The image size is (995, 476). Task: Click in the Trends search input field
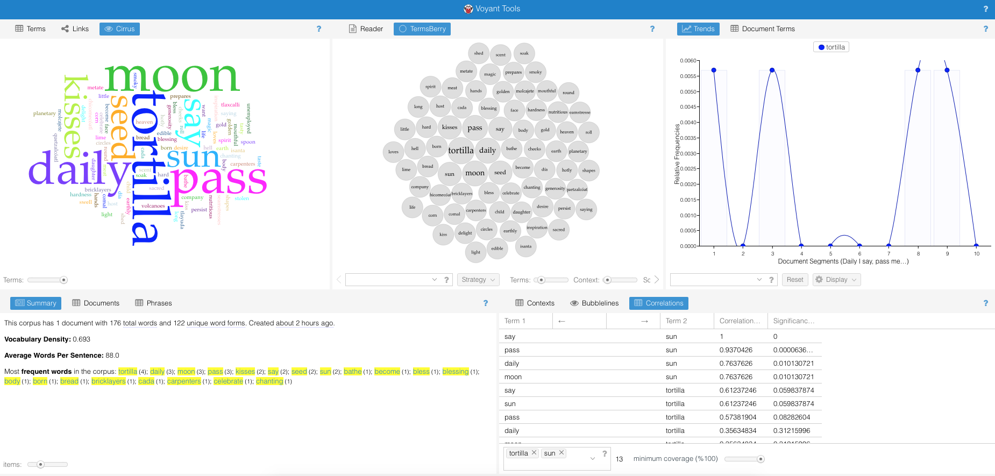(712, 280)
